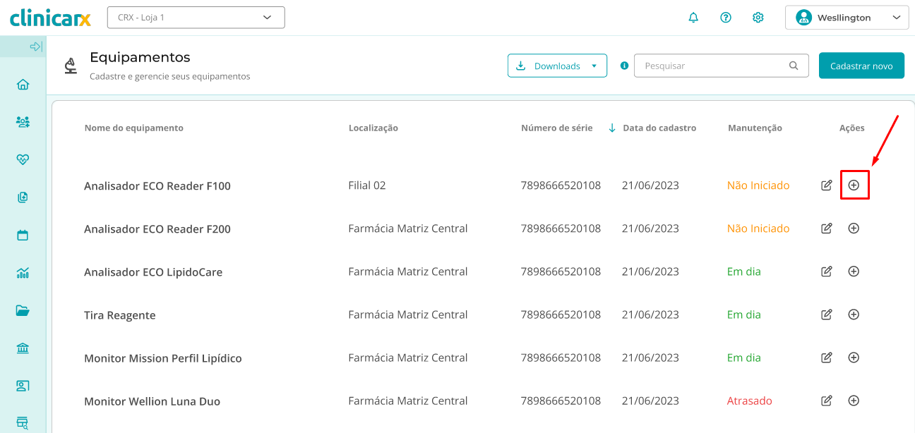The width and height of the screenshot is (915, 433).
Task: Sort by Nome do equipamento column header
Action: (x=133, y=128)
